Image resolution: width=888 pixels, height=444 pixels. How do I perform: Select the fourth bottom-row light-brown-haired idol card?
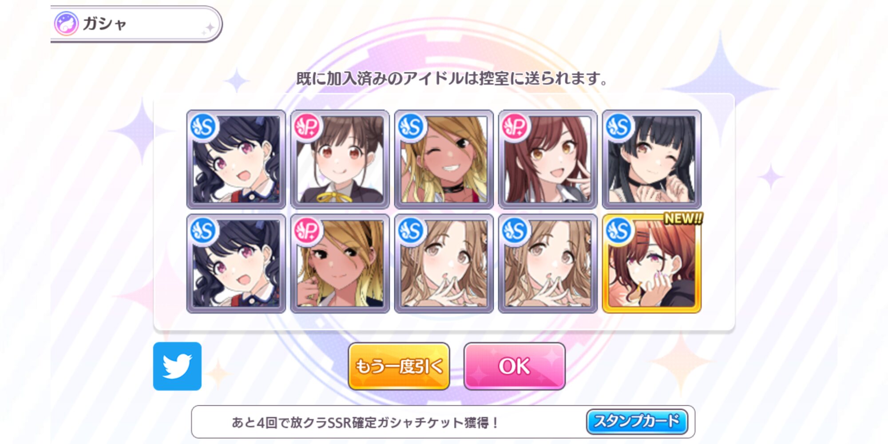pos(547,264)
